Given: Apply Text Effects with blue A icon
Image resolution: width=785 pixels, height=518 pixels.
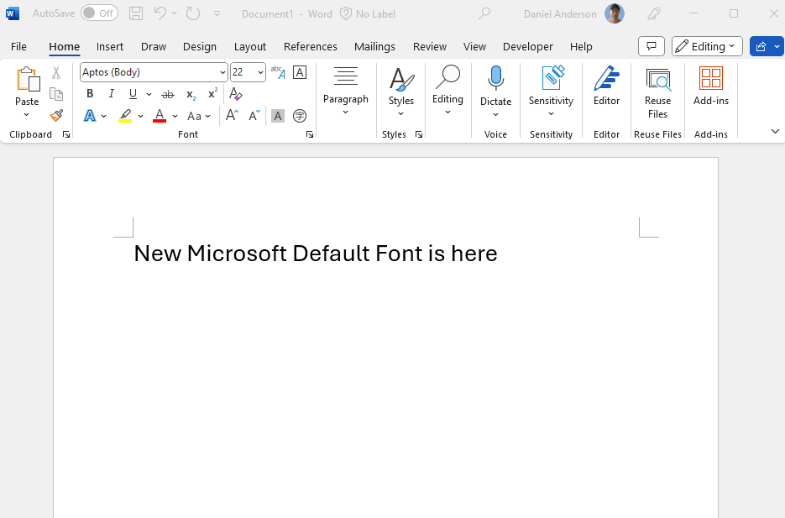Looking at the screenshot, I should tap(90, 116).
